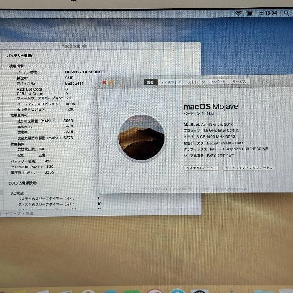The height and width of the screenshot is (293, 293).
Task: Select the 概要 tab
Action: pos(150,82)
